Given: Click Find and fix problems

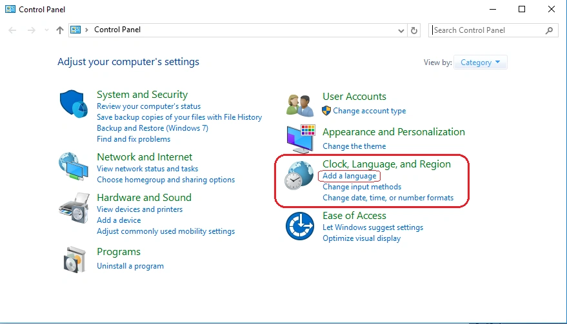Looking at the screenshot, I should pos(134,139).
